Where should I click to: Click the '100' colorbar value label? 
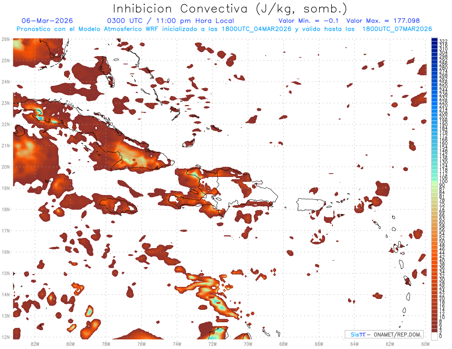(x=443, y=181)
